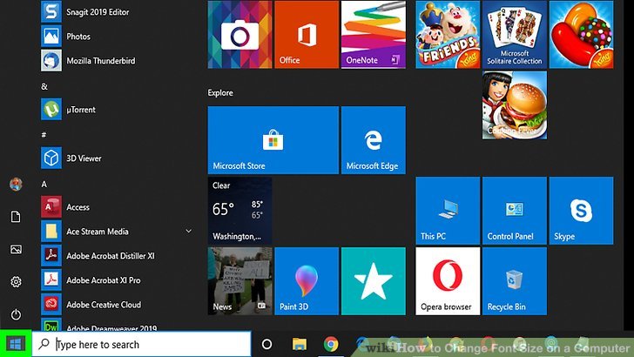Open the Camera tile
This screenshot has width=634, height=357.
[239, 34]
